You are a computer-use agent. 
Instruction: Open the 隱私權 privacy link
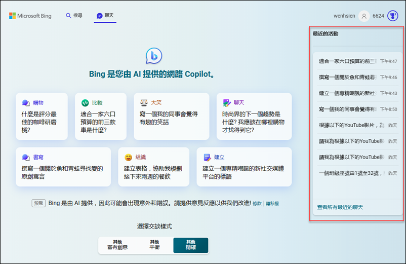pyautogui.click(x=272, y=204)
